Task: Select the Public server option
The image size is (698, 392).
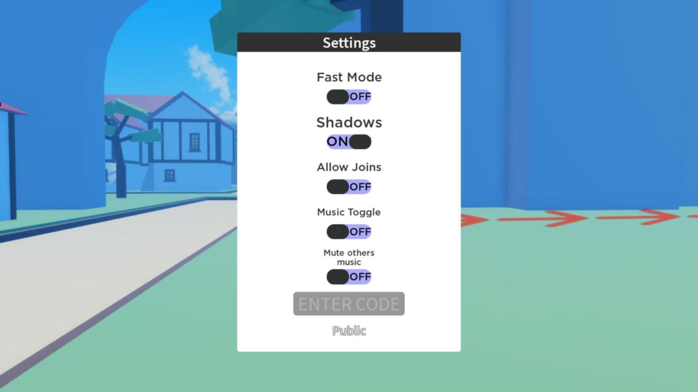Action: point(349,331)
